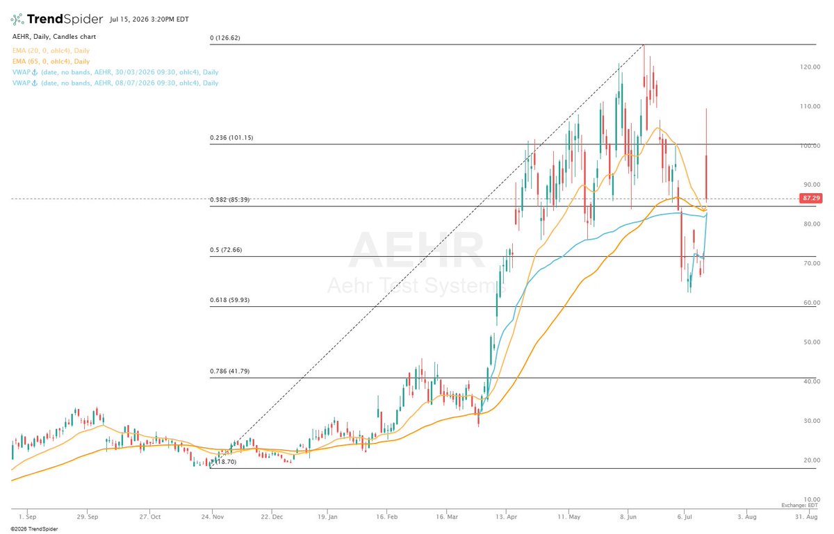Click the '16. Mar' date axis label

click(448, 517)
